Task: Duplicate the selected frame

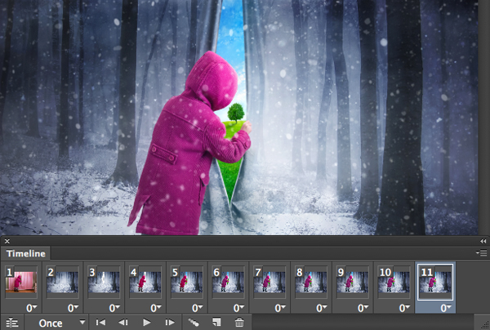Action: (x=217, y=323)
